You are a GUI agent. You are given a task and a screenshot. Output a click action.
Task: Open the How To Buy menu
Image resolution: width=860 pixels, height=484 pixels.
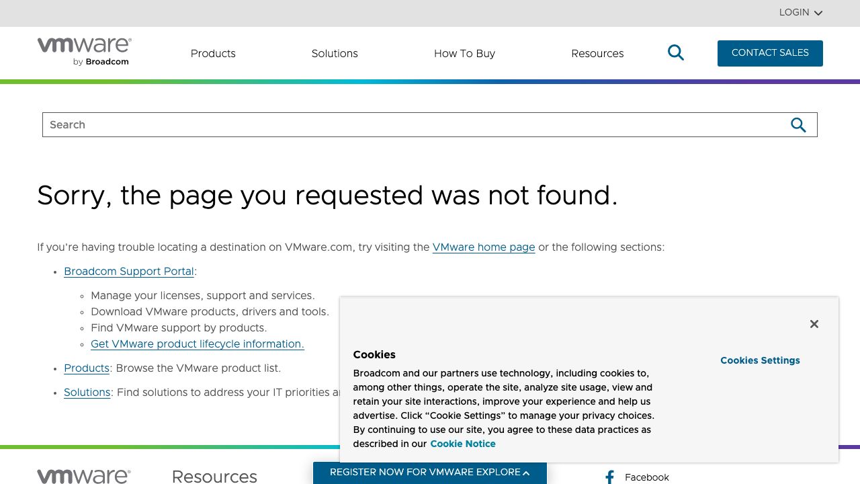pyautogui.click(x=464, y=53)
